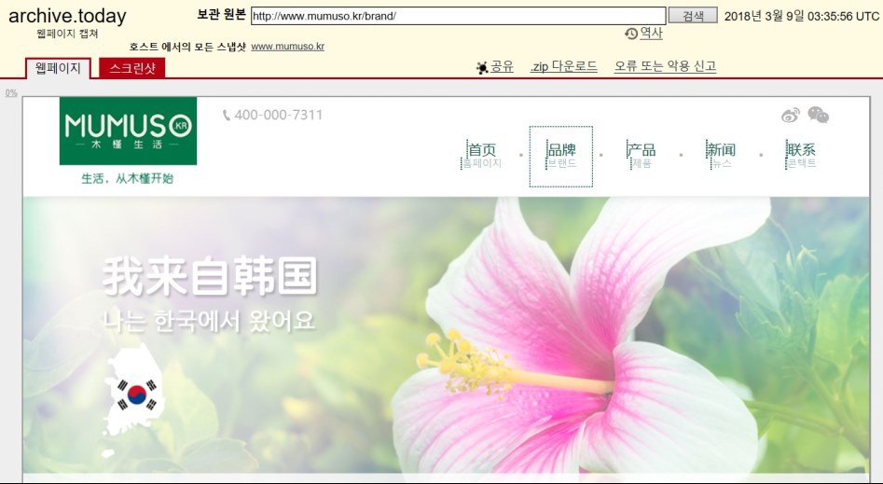The image size is (883, 484).
Task: Click the MUMUSO green logo
Action: [x=128, y=131]
